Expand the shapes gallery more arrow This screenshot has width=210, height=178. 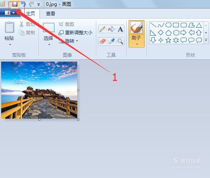pos(206,40)
